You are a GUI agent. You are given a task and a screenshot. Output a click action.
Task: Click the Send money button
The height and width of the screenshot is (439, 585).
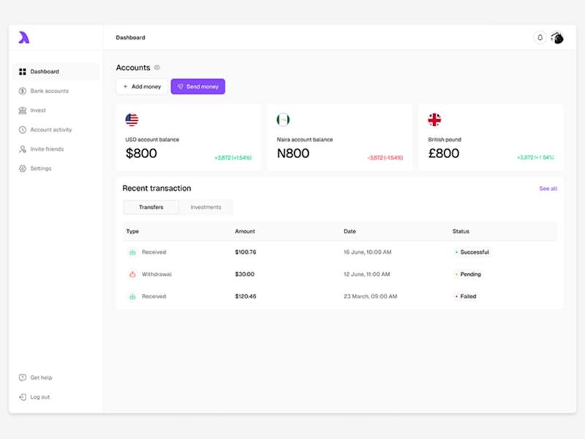click(197, 86)
